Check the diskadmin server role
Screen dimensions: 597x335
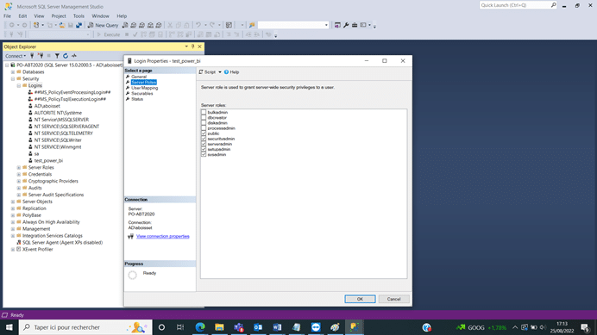[204, 123]
